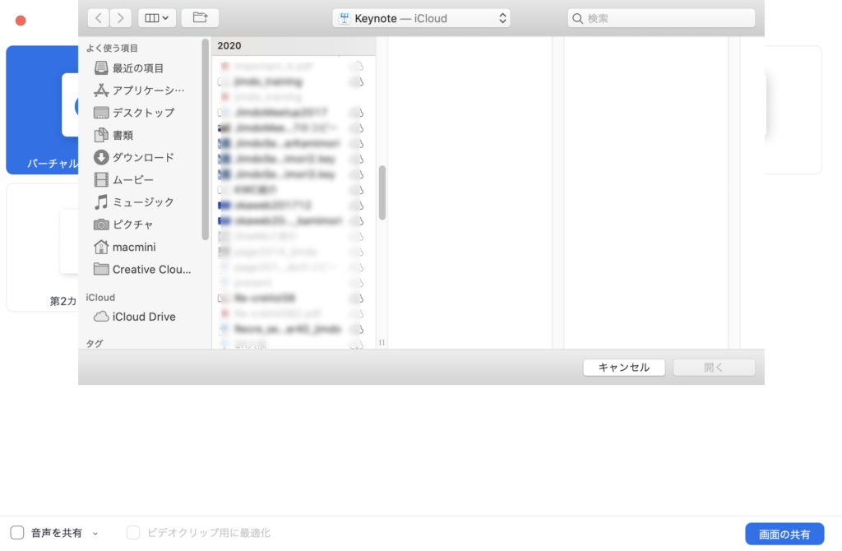Image resolution: width=842 pixels, height=551 pixels.
Task: Expand the 音声を共有 options arrow
Action: [95, 534]
